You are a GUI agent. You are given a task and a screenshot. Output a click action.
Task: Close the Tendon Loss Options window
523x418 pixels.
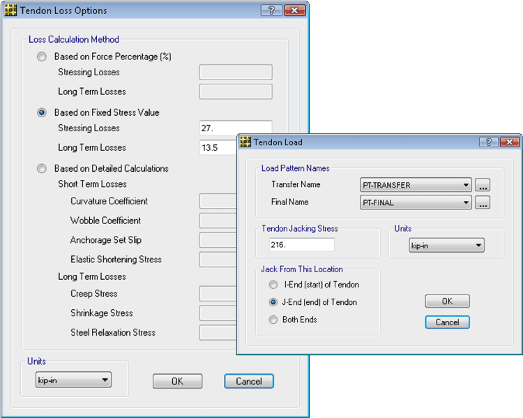[294, 10]
